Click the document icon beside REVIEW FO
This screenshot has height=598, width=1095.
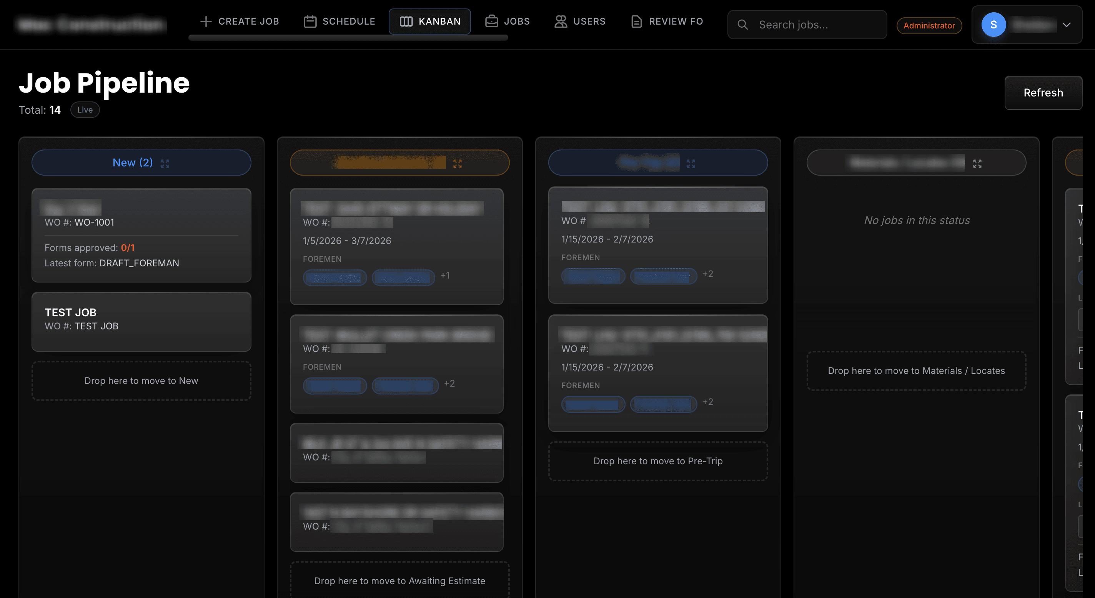636,21
